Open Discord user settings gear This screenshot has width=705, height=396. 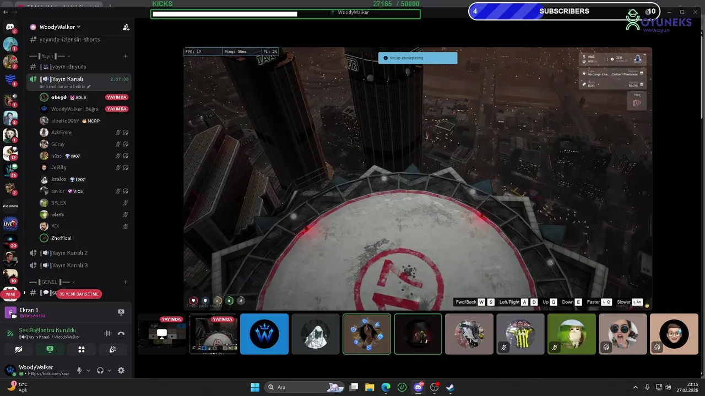121,371
